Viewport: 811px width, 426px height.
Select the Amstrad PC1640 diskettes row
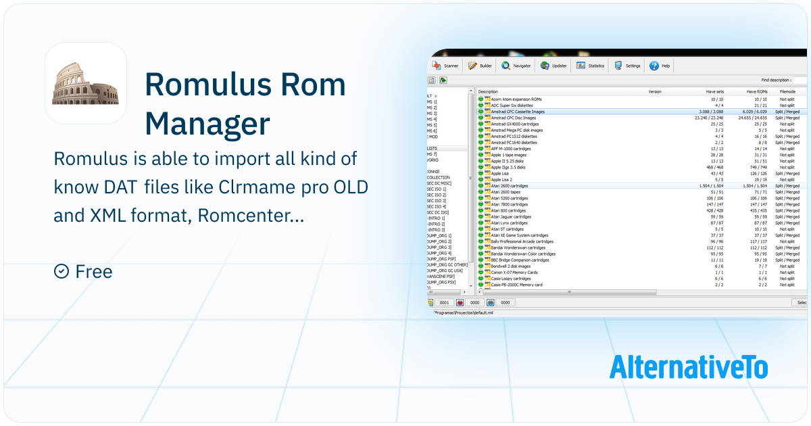(642, 142)
